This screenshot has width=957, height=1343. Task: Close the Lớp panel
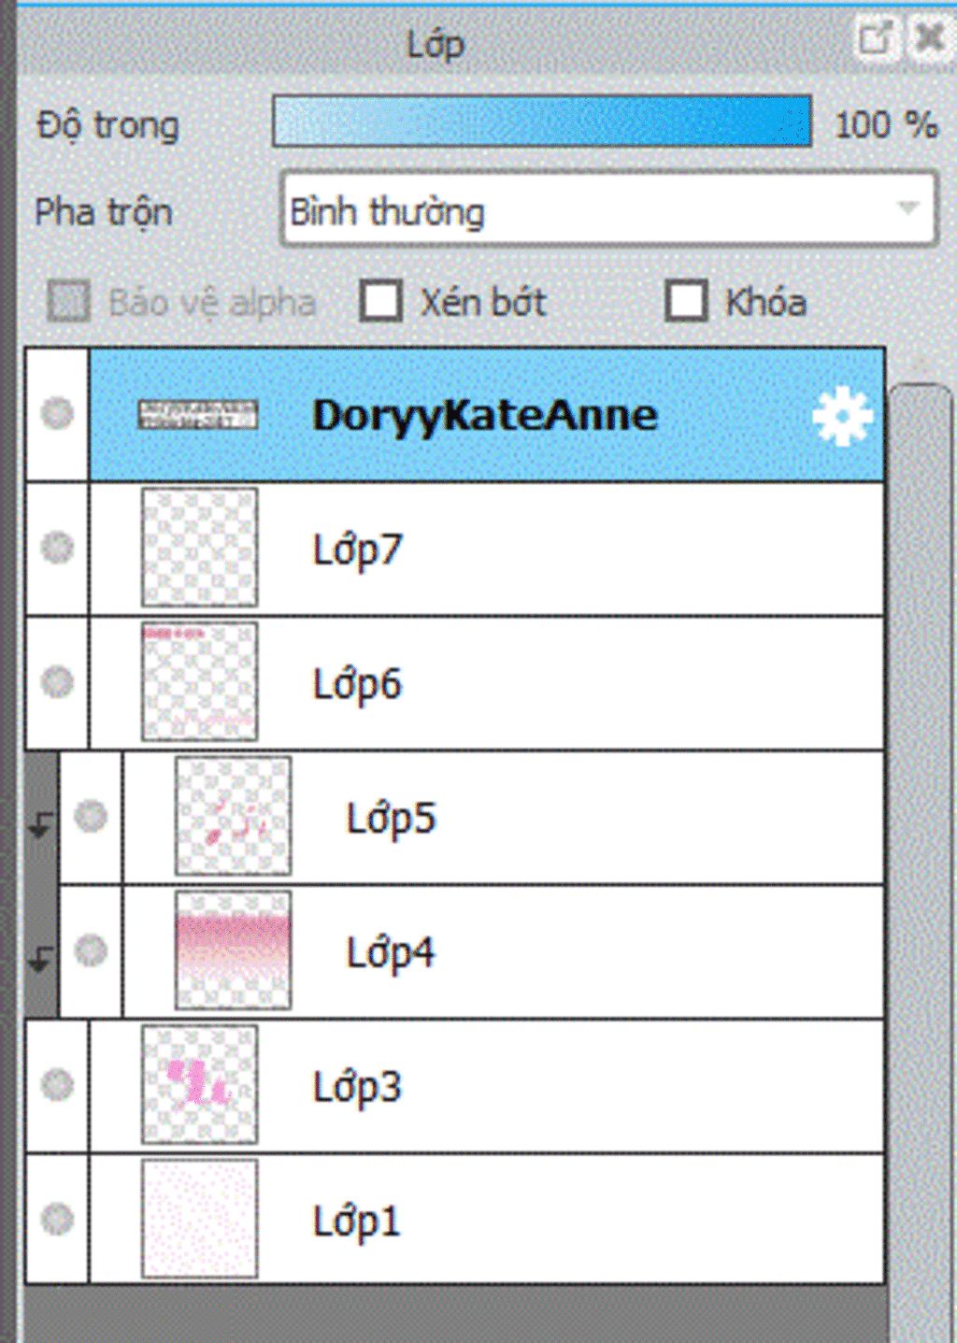(x=930, y=38)
